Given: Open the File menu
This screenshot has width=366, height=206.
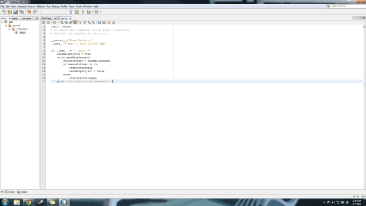Looking at the screenshot, I should pos(2,6).
